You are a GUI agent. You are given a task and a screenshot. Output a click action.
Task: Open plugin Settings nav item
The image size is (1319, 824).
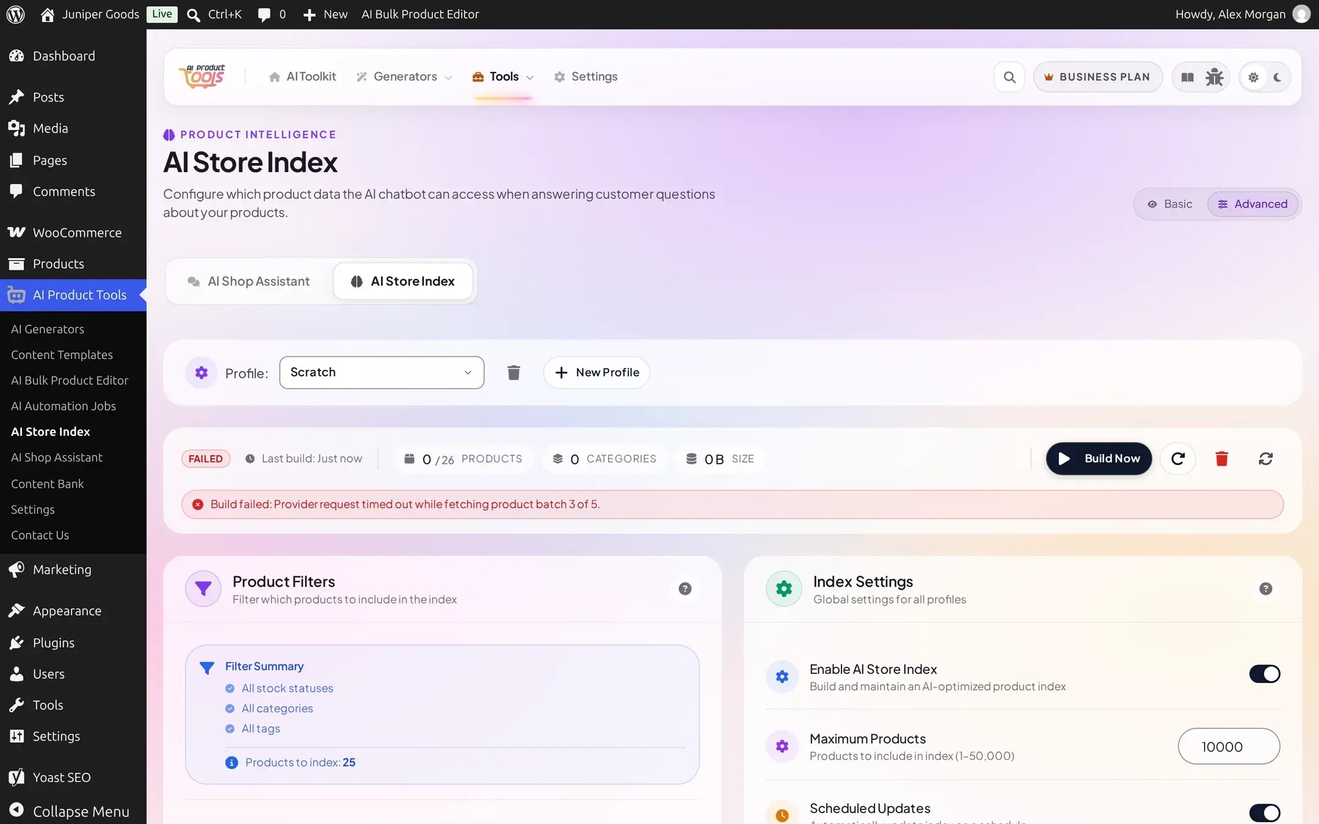click(586, 77)
